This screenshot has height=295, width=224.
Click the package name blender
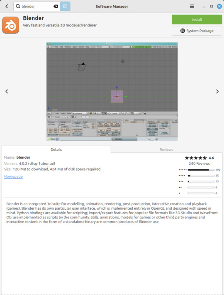(23, 157)
